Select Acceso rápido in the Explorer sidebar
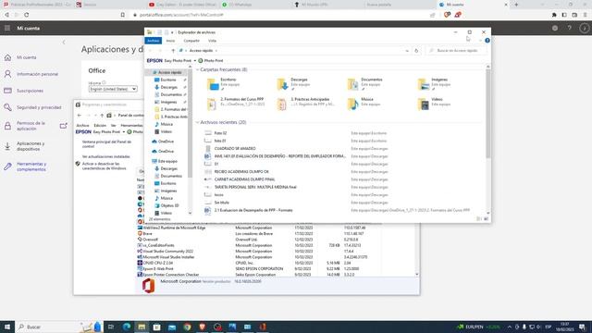Image resolution: width=592 pixels, height=333 pixels. click(169, 72)
